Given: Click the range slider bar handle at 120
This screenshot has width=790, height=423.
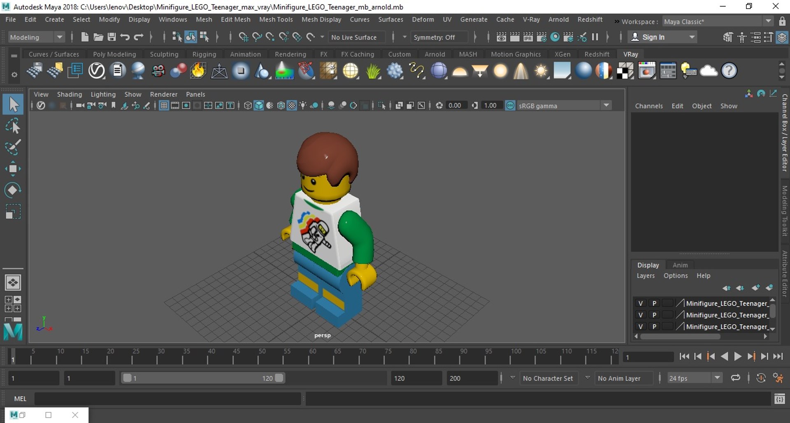Looking at the screenshot, I should point(279,378).
